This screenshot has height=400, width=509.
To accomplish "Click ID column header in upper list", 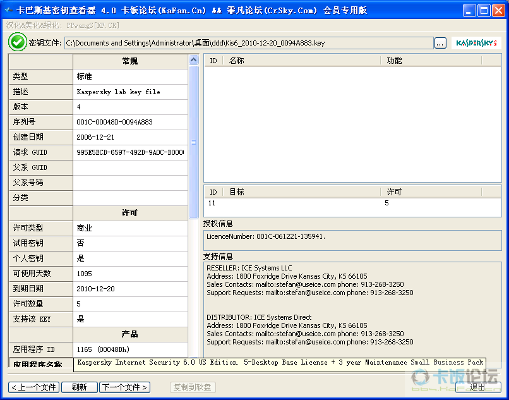I will click(213, 61).
